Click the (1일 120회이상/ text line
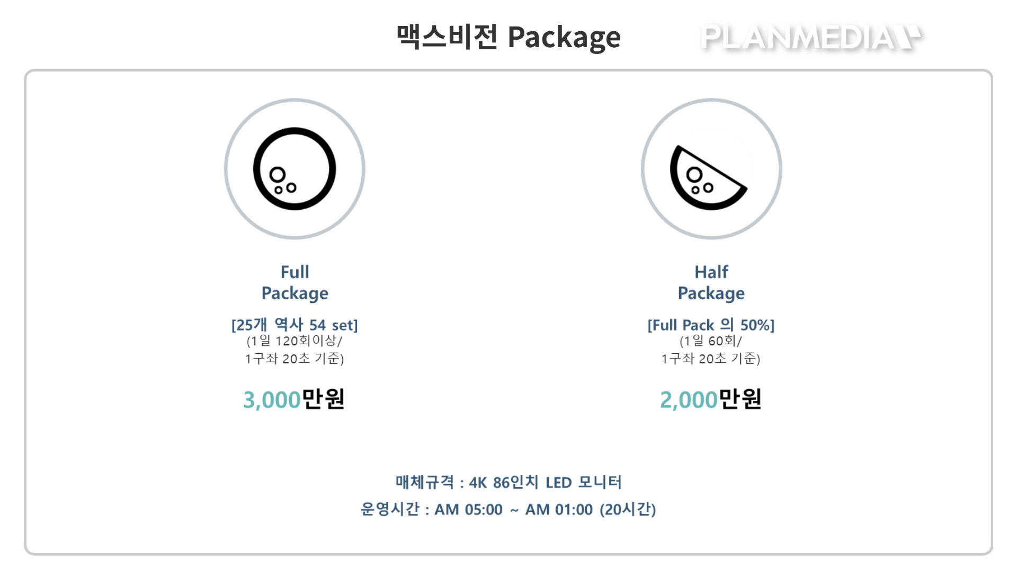This screenshot has width=1017, height=572. pos(295,341)
